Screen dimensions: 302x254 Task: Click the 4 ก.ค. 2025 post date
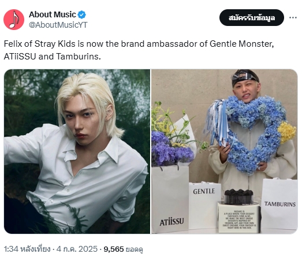pyautogui.click(x=77, y=249)
